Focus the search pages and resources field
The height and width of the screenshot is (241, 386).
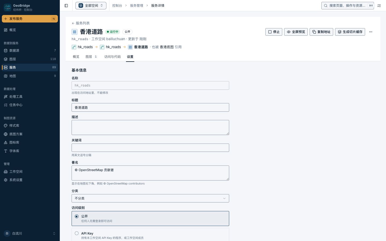coord(348,6)
